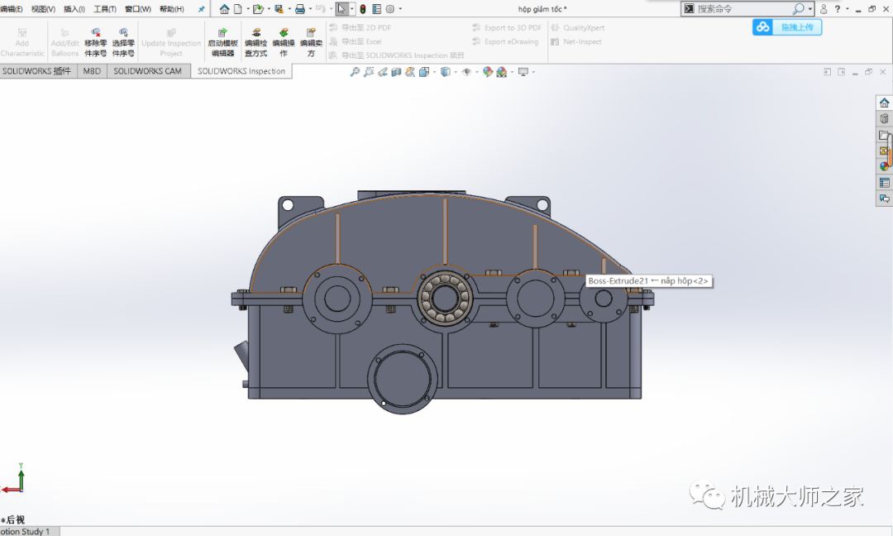Click the Rebuild traffic light icon

point(363,9)
